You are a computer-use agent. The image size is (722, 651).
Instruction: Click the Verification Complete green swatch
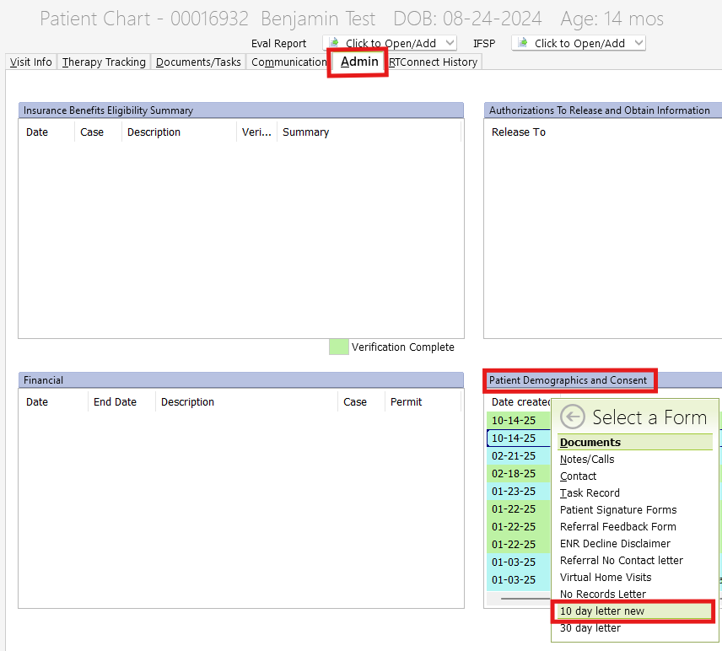point(338,347)
